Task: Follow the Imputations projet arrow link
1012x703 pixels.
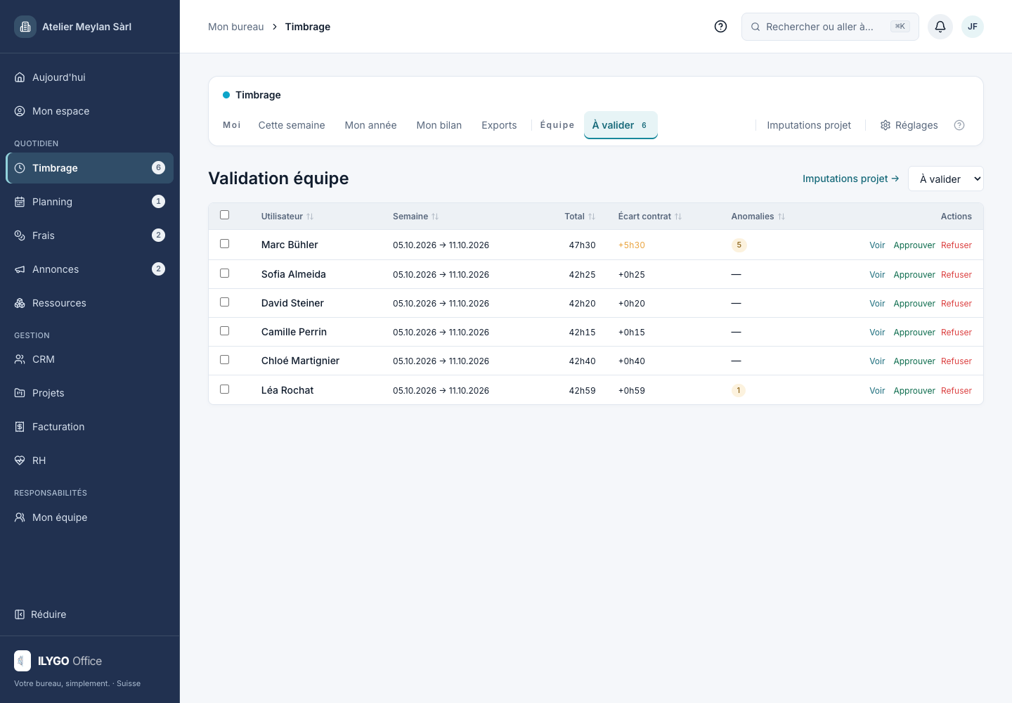Action: click(851, 179)
